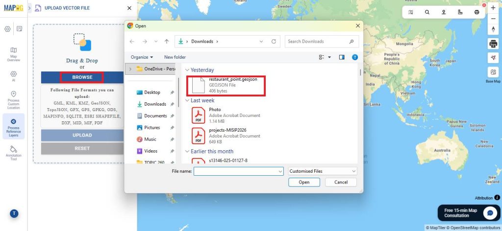This screenshot has height=231, width=502.
Task: Select Pictures in the navigation pane
Action: coord(152,127)
